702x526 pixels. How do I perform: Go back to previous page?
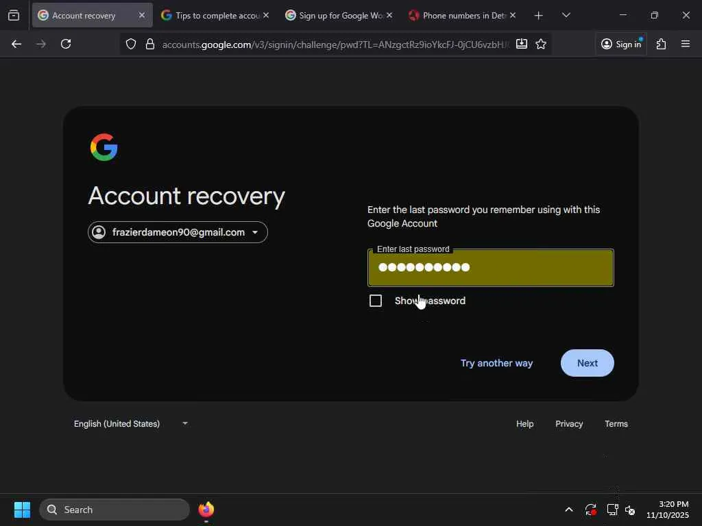coord(16,44)
